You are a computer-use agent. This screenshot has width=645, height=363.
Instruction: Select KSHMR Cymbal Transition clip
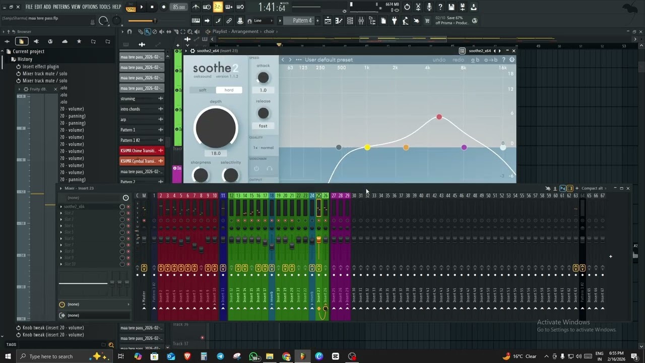[x=142, y=161]
